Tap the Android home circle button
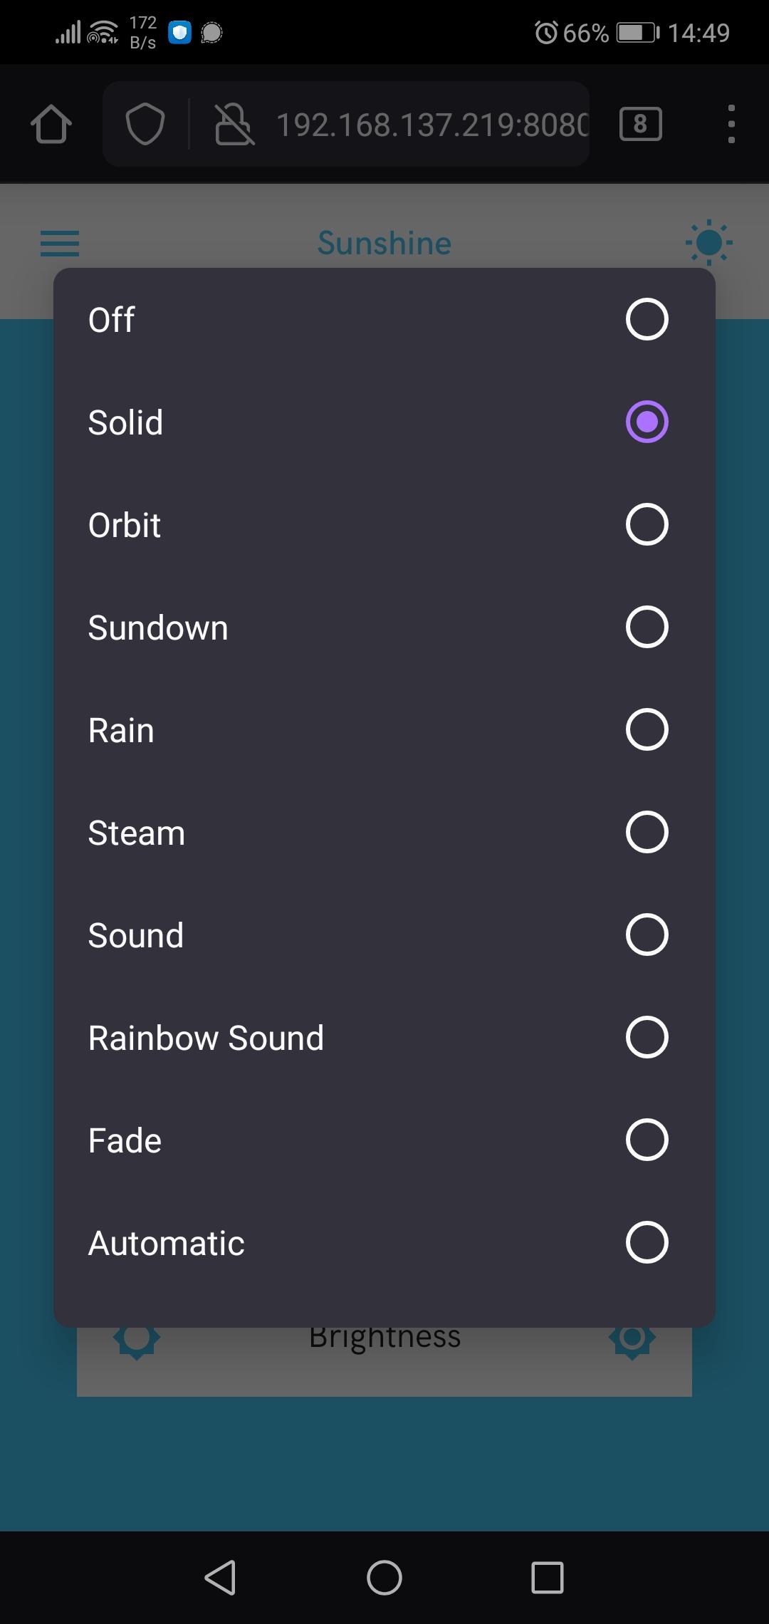This screenshot has height=1624, width=769. [x=384, y=1577]
